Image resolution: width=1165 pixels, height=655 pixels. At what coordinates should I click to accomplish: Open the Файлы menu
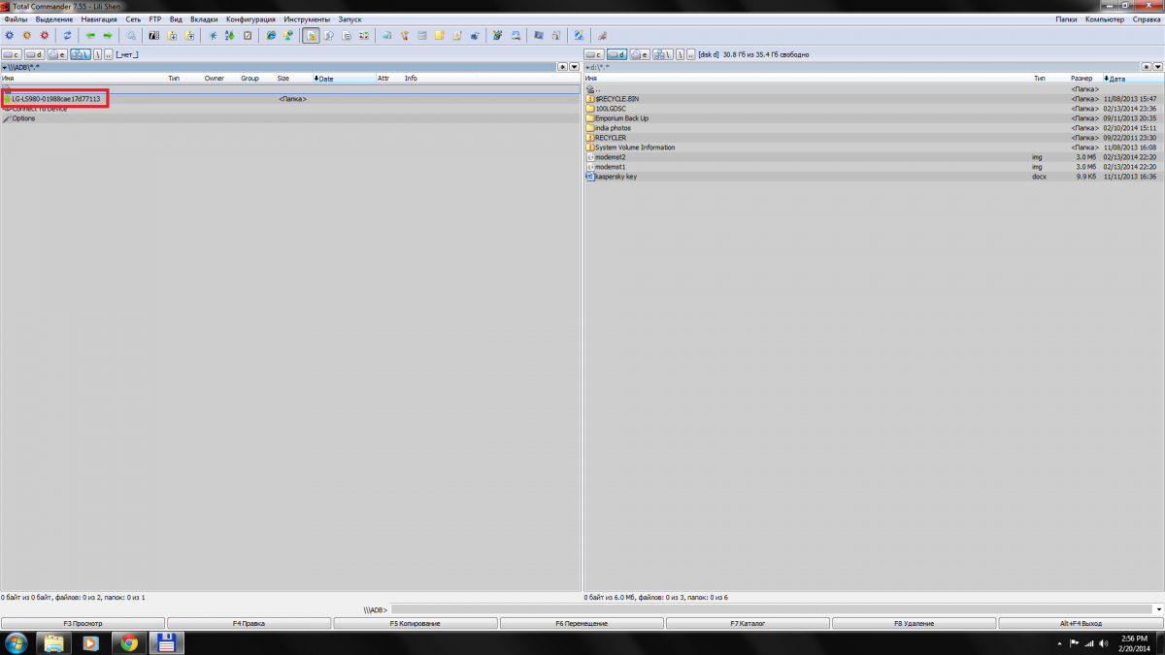tap(16, 19)
